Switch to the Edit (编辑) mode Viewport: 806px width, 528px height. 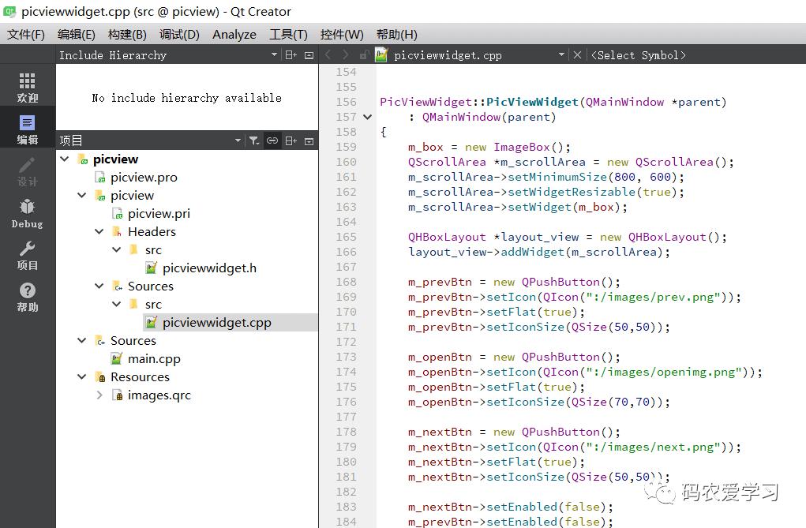coord(28,129)
